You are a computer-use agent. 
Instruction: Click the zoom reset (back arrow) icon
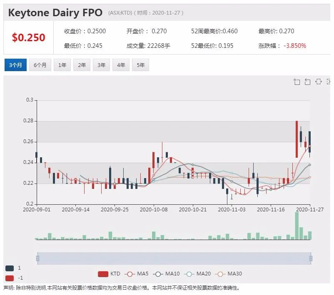307,82
